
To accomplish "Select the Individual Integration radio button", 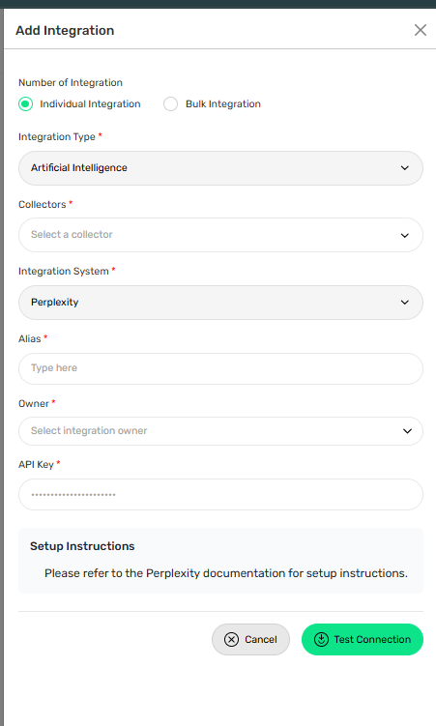I will (x=25, y=104).
